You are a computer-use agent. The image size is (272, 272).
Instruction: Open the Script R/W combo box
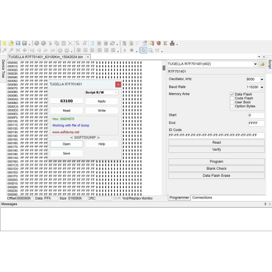(x=102, y=92)
